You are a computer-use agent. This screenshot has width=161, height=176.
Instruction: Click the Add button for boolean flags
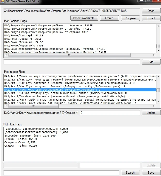151,62
